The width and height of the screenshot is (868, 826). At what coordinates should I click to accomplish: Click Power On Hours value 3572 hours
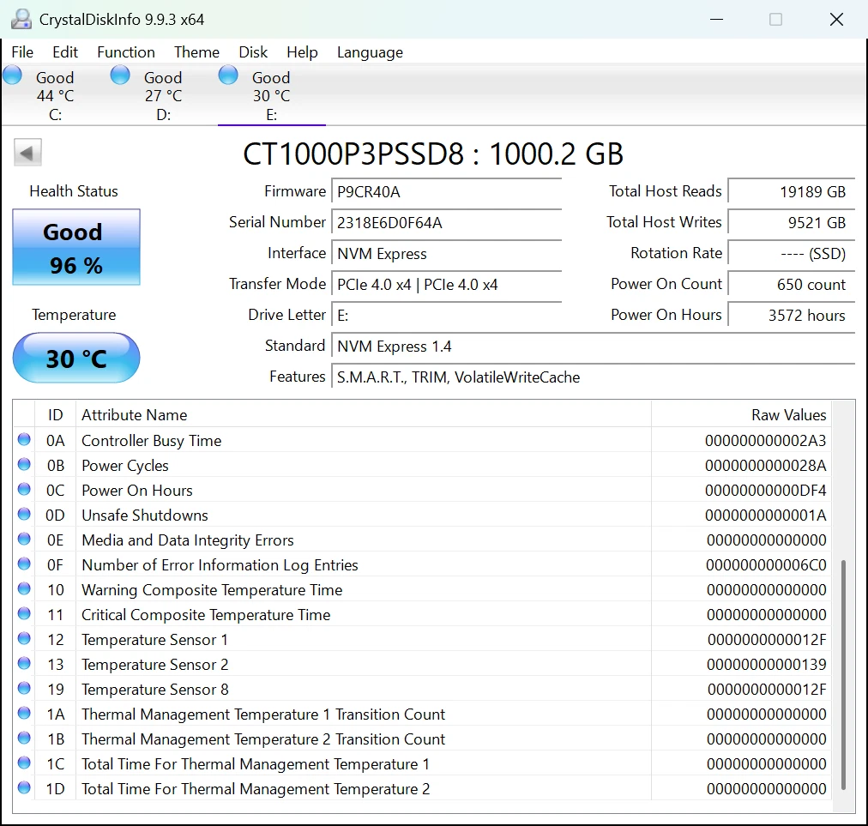792,316
